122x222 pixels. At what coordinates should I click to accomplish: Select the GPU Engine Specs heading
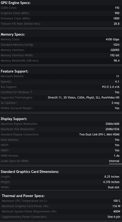pyautogui.click(x=16, y=3)
